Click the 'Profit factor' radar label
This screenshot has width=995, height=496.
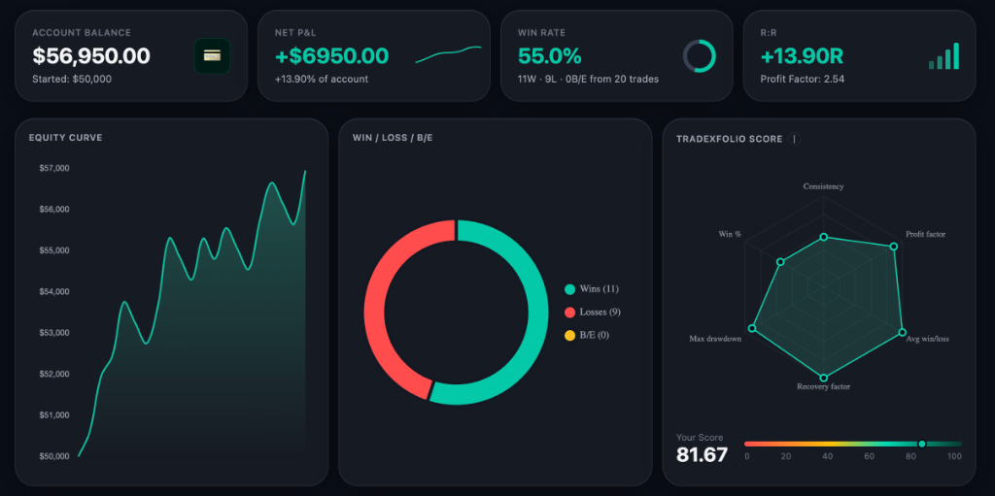[925, 234]
